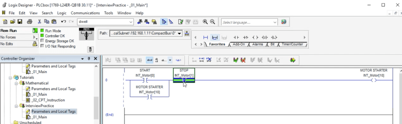Select InterviewPractice Parameters and Local Tags
Screen dimensions: 402x124
coord(54,112)
